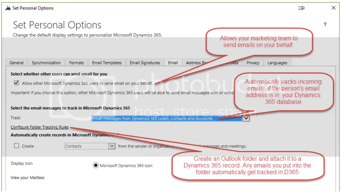Enable the Create records checkbox
Image resolution: width=341 pixels, height=193 pixels.
[17, 146]
